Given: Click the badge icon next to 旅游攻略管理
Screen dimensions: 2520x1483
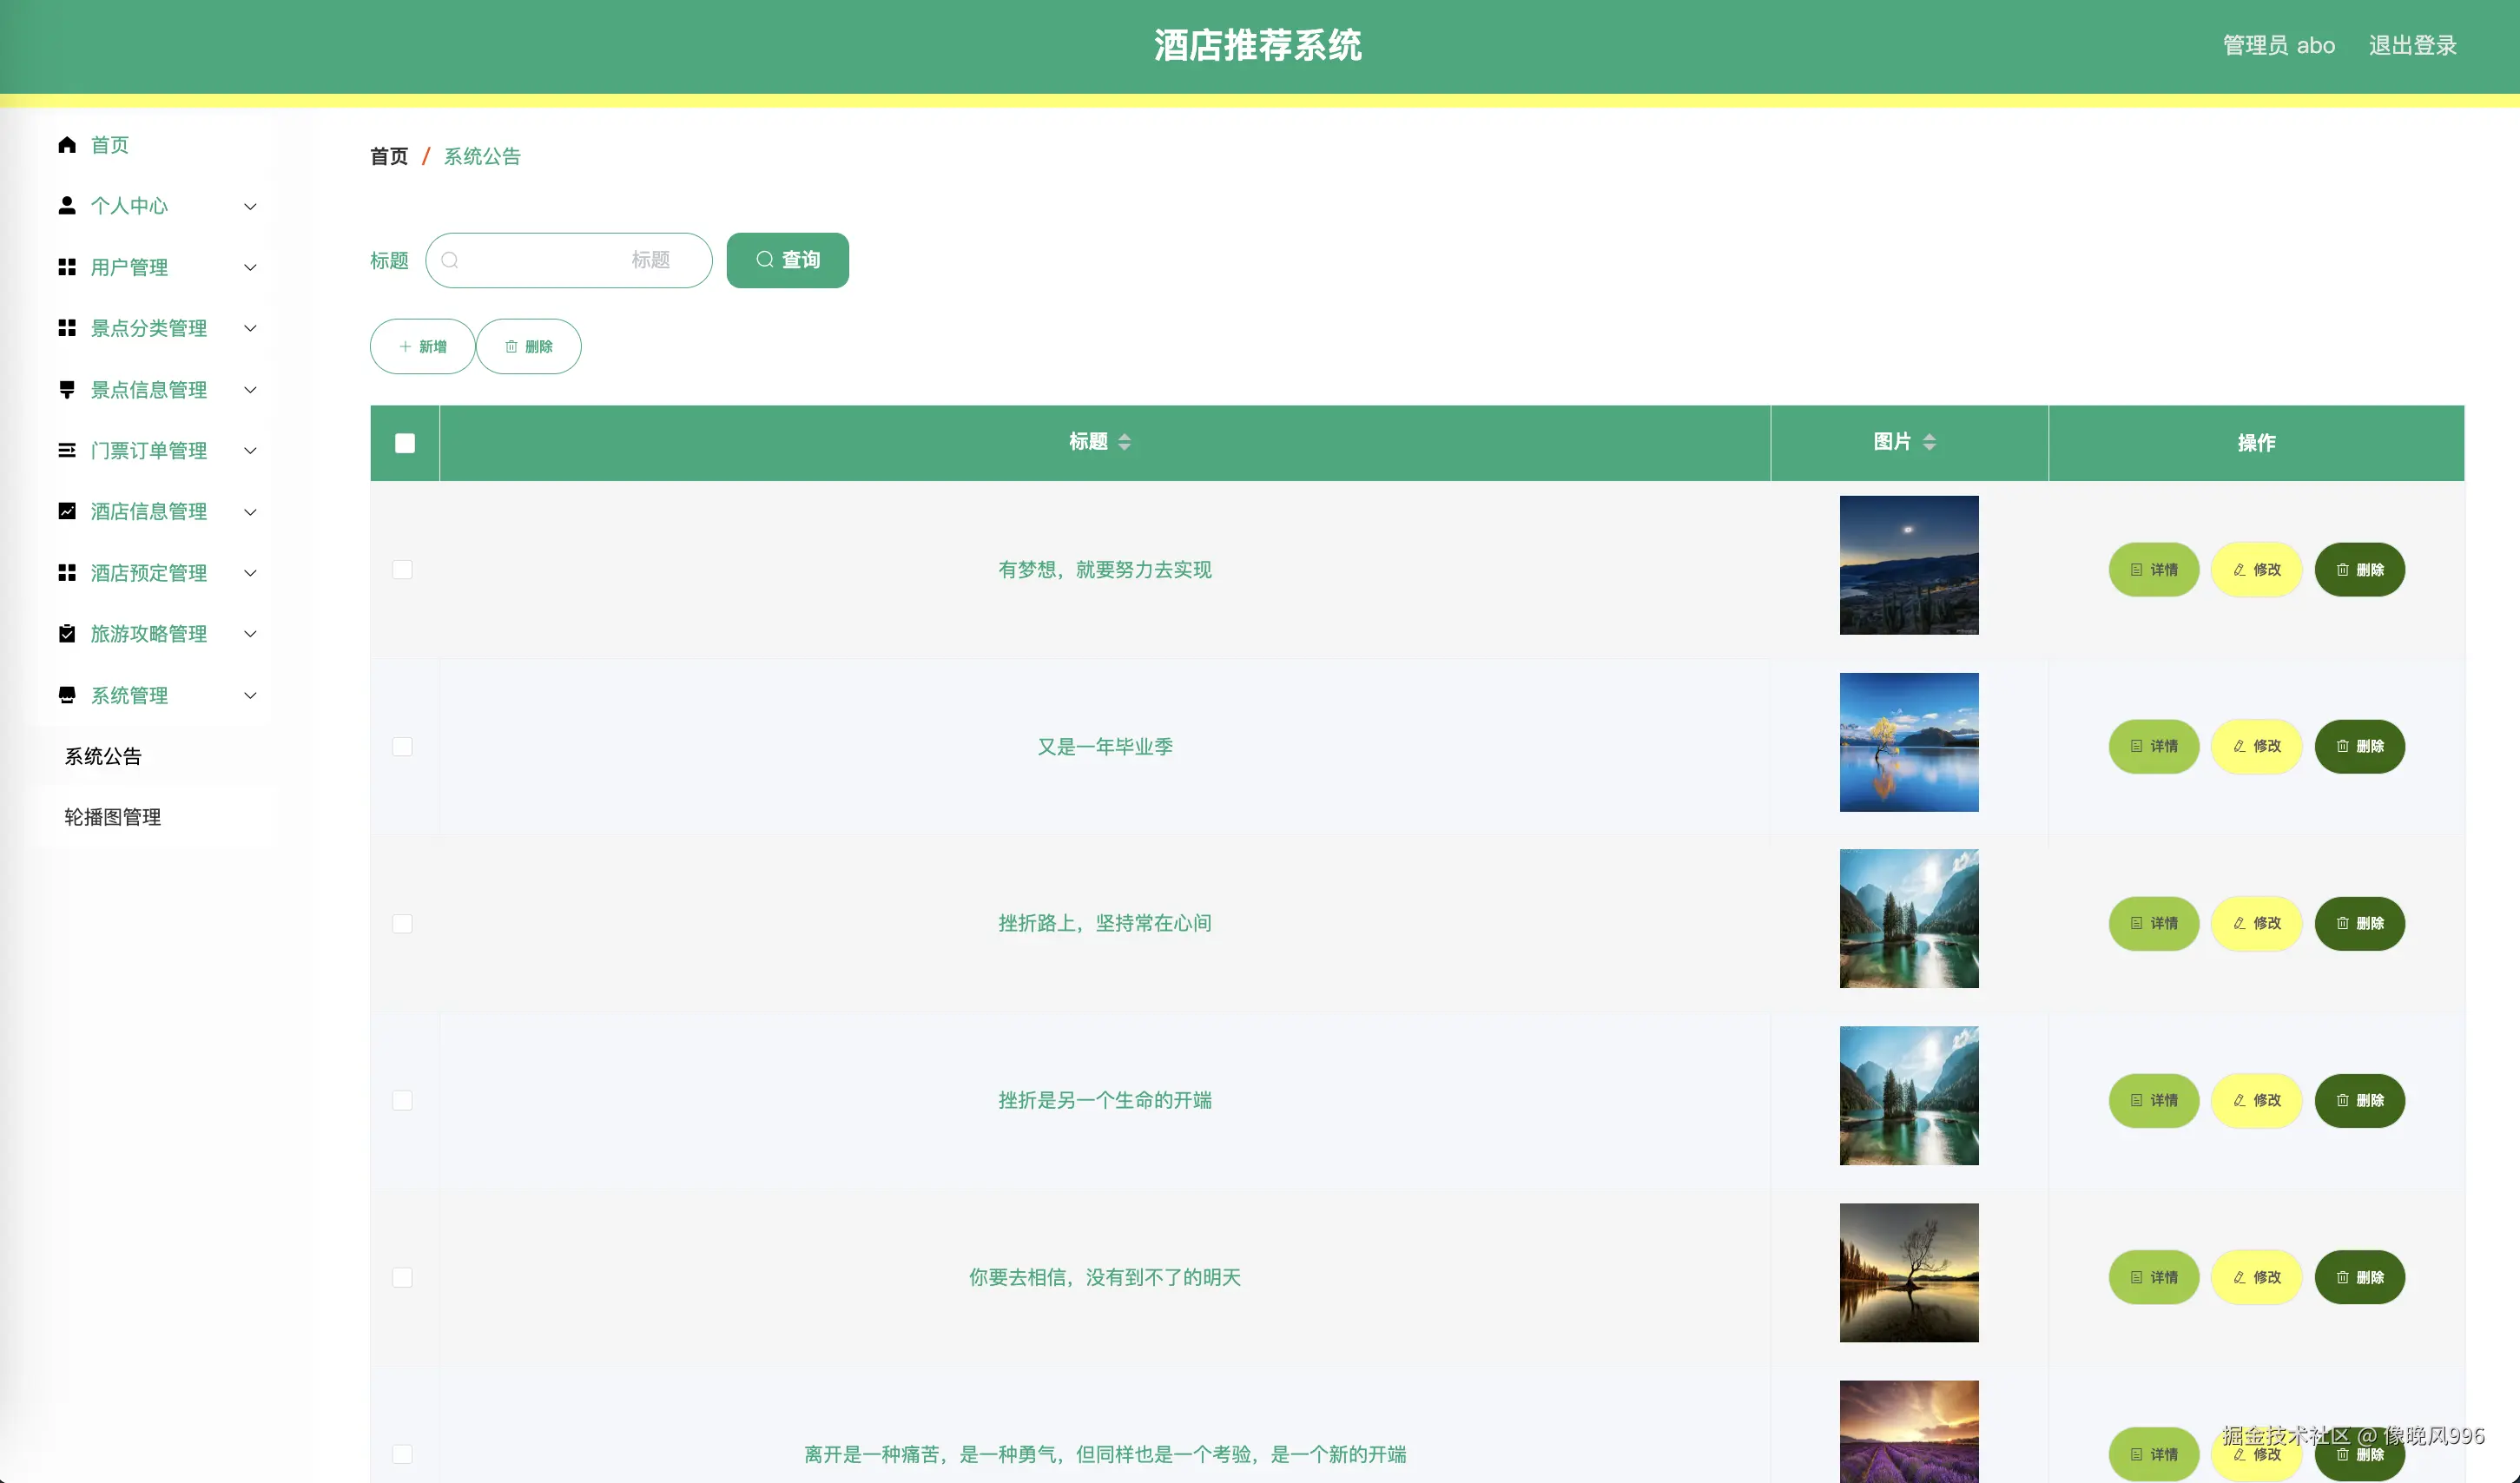Looking at the screenshot, I should pos(67,633).
